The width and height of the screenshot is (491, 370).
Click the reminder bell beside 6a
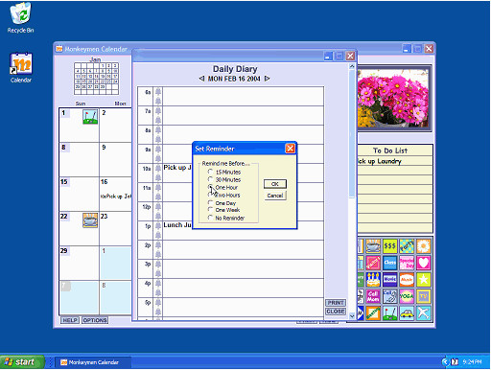[x=158, y=92]
